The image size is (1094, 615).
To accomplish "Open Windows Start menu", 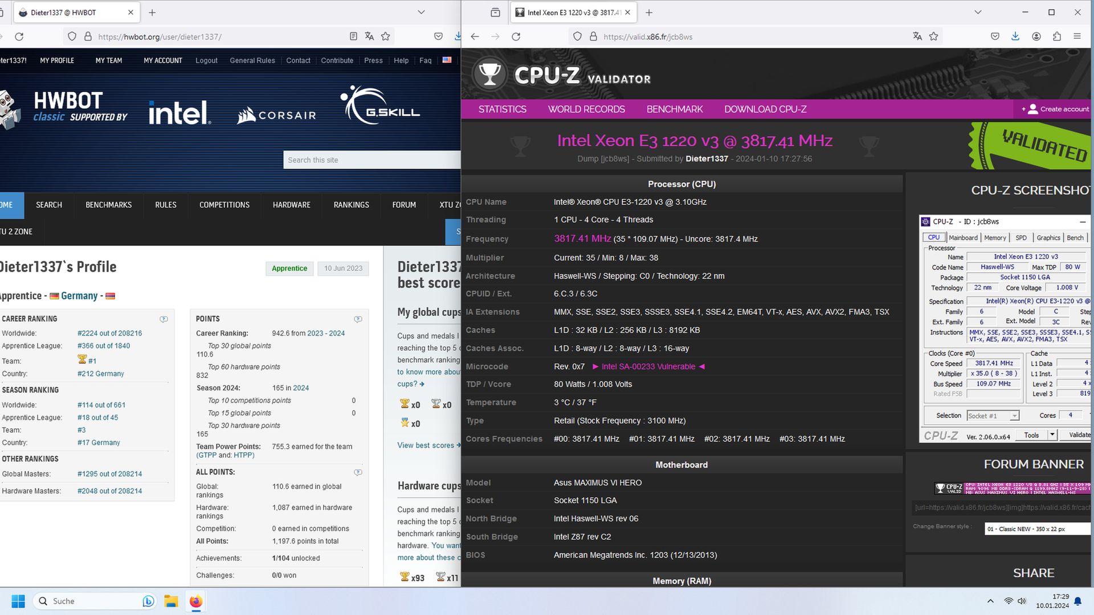I will click(x=18, y=601).
